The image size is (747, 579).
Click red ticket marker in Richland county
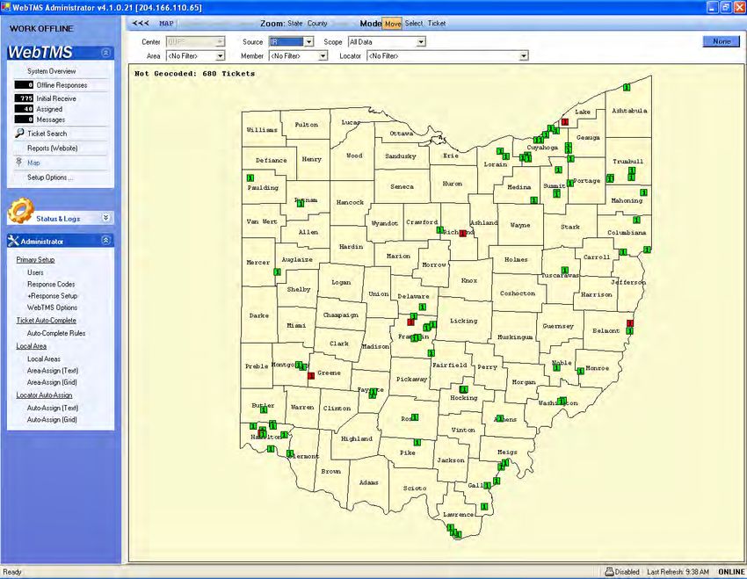click(462, 233)
